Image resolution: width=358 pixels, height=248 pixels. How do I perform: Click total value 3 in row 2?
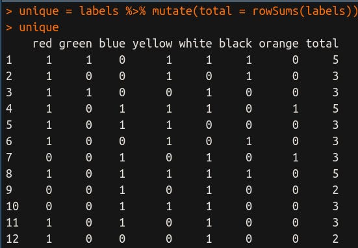point(335,76)
